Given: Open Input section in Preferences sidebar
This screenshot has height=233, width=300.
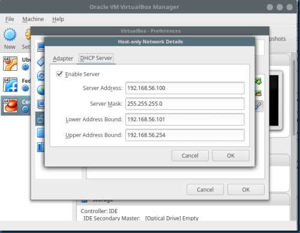Looking at the screenshot, I should click(41, 62).
